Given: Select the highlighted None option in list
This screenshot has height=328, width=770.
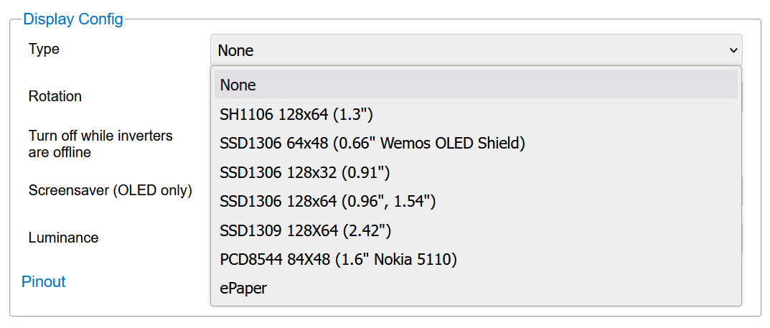Looking at the screenshot, I should tap(475, 85).
